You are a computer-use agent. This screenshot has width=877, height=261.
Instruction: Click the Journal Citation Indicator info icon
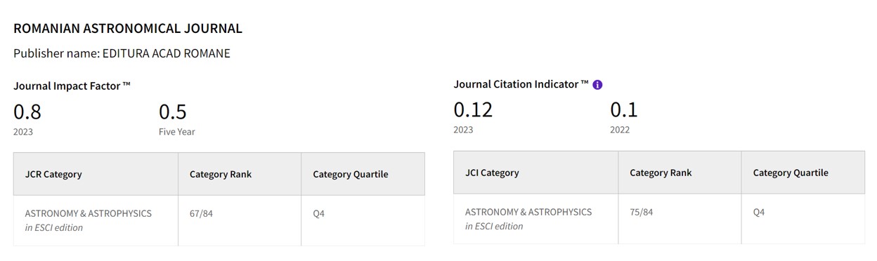tap(597, 85)
